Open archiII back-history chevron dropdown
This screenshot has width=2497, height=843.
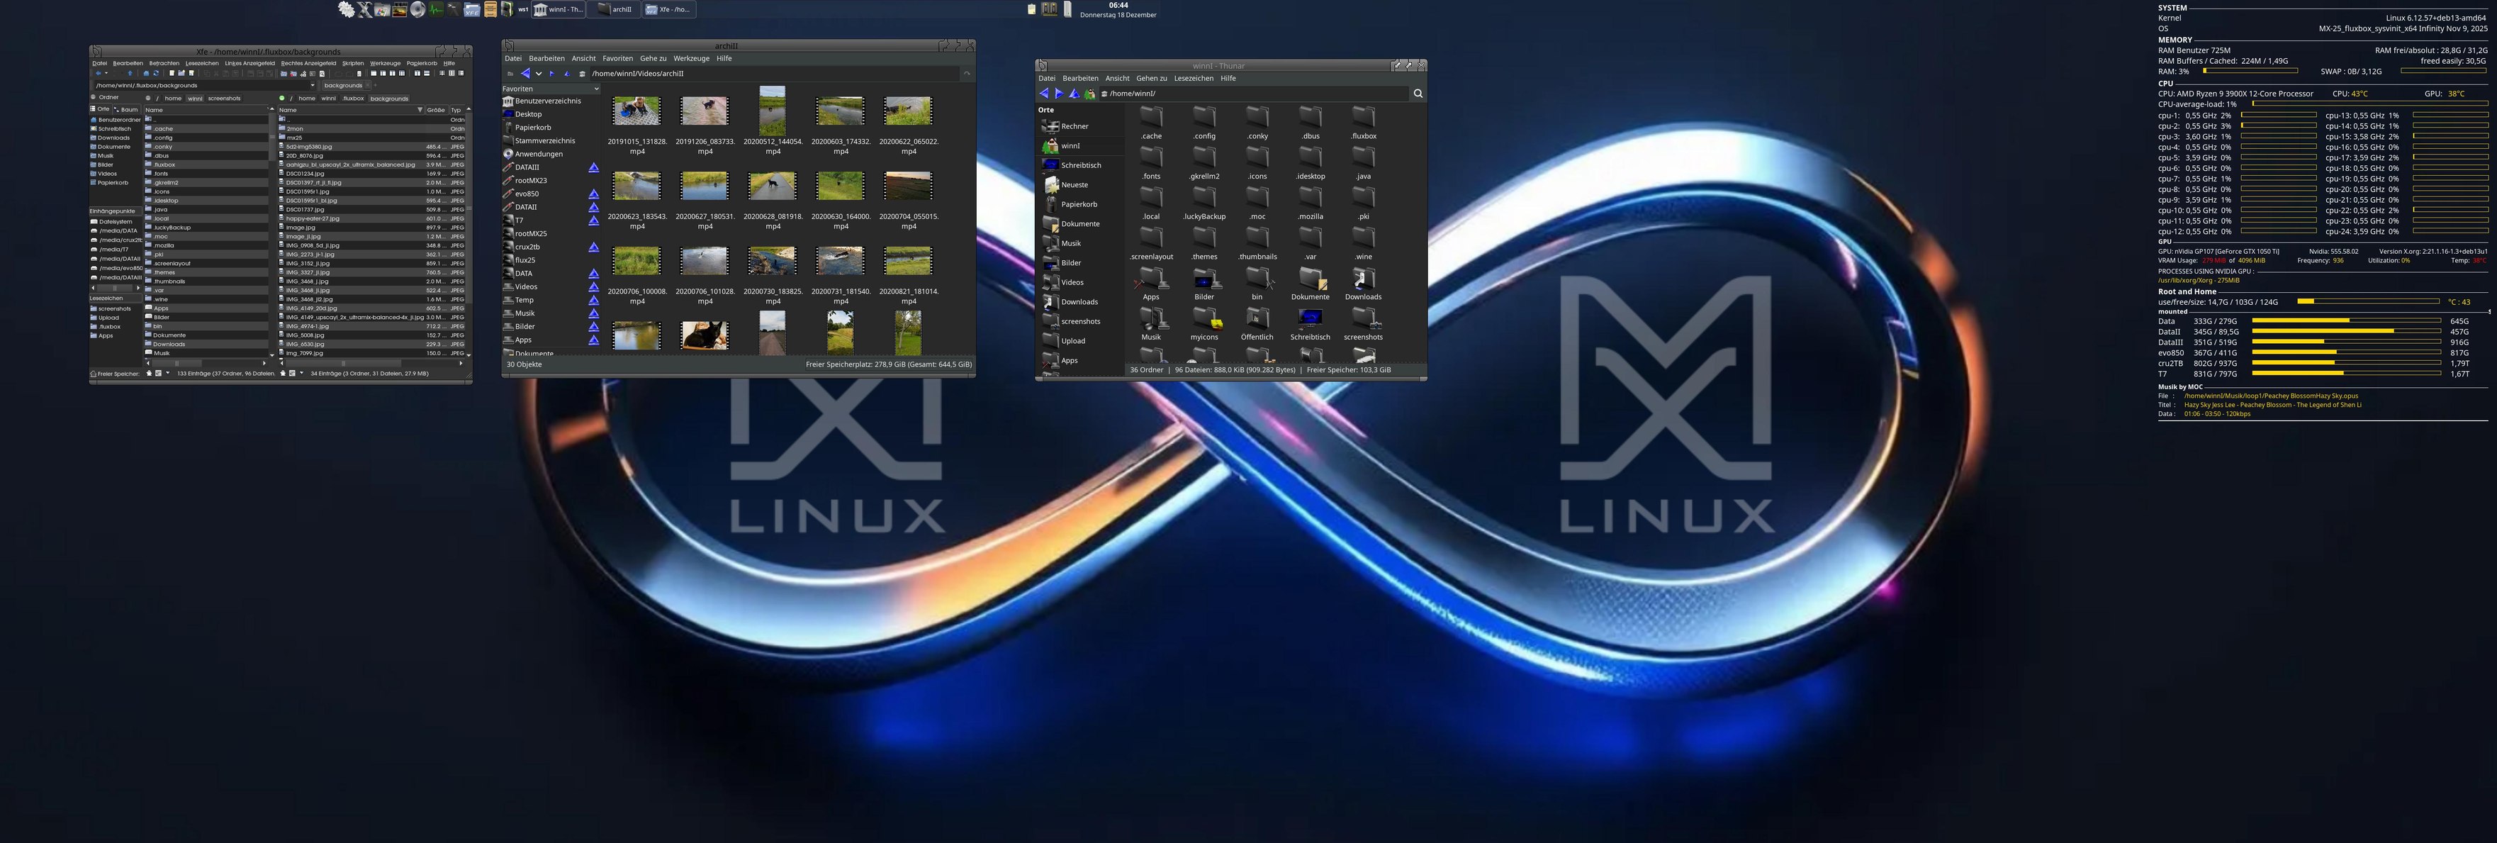click(x=539, y=74)
